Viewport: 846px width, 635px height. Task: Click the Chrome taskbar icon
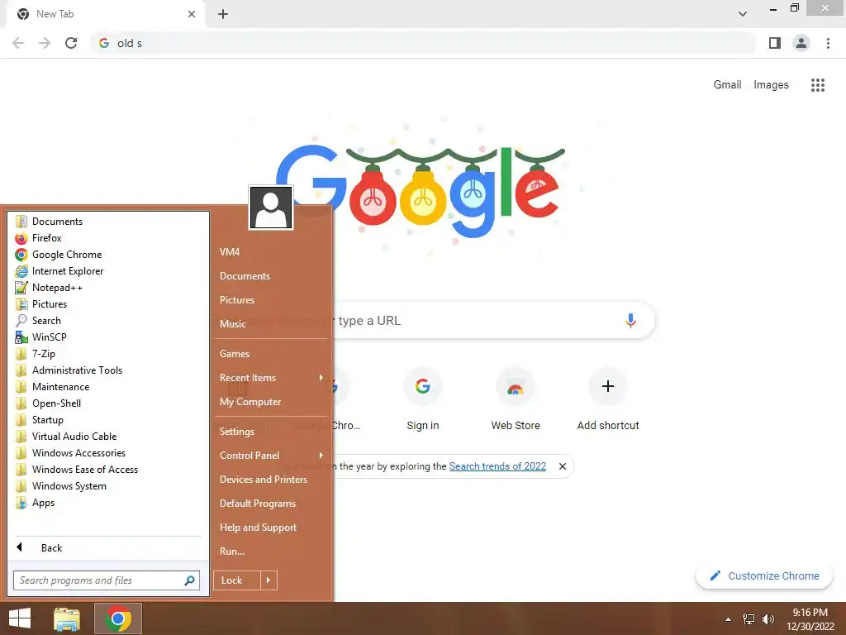click(118, 618)
